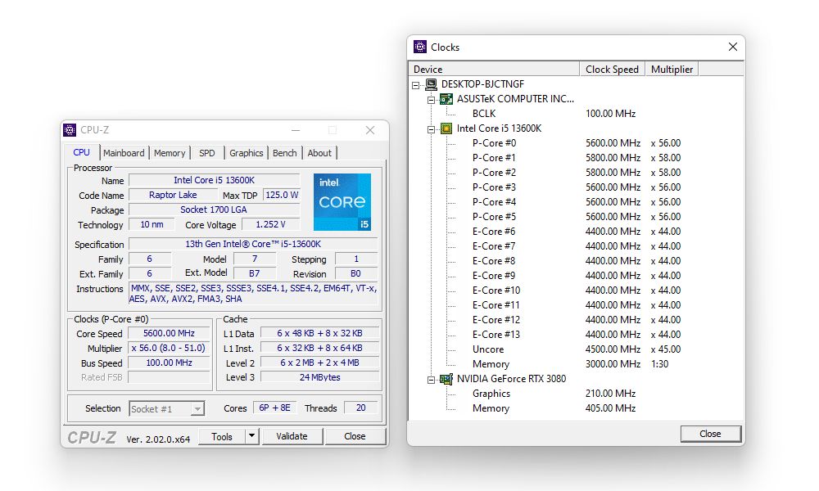The height and width of the screenshot is (491, 819).
Task: Open the Socket #1 selection dropdown
Action: coord(197,408)
